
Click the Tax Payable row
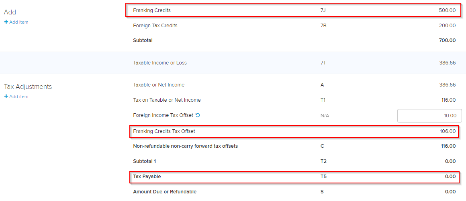click(x=294, y=177)
